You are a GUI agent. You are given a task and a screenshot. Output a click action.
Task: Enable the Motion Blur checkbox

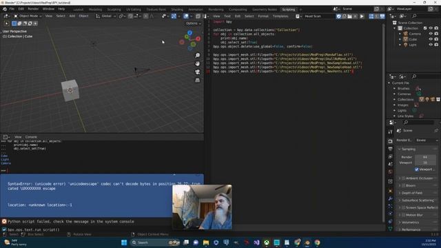(x=404, y=215)
